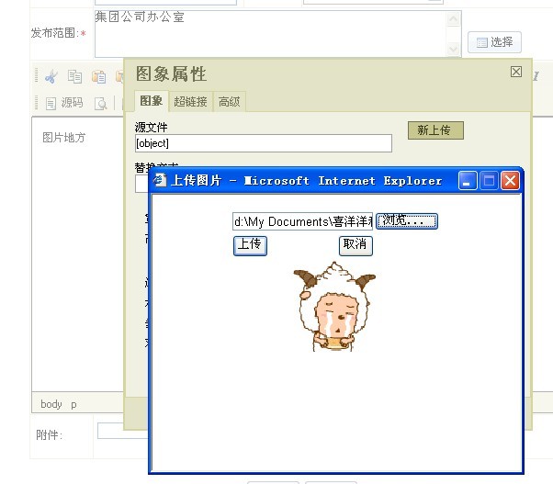
Task: Open the 超链接 tab
Action: tap(190, 102)
